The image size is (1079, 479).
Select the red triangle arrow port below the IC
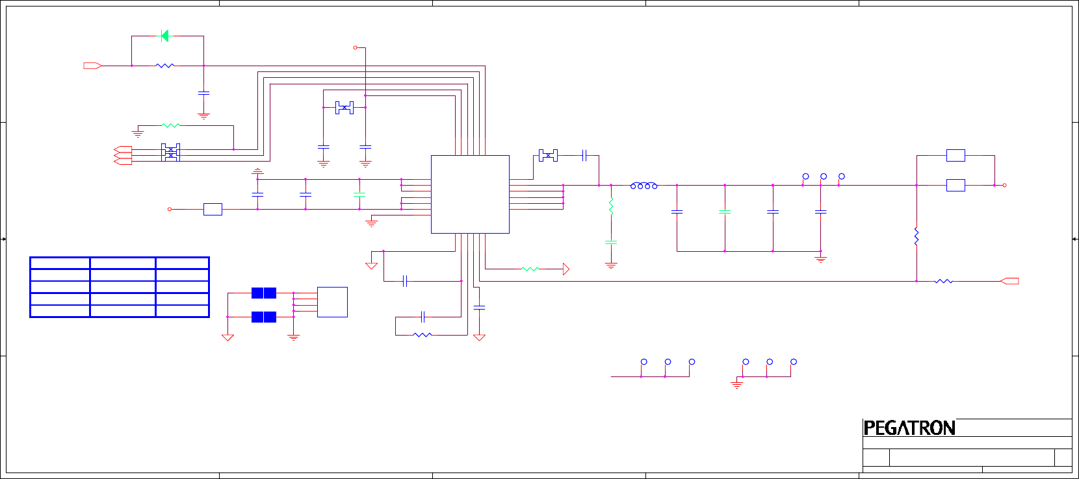click(x=566, y=269)
